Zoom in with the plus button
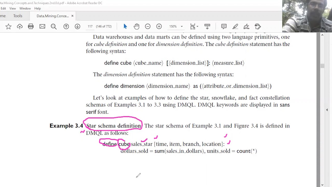The image size is (332, 187). 159,26
